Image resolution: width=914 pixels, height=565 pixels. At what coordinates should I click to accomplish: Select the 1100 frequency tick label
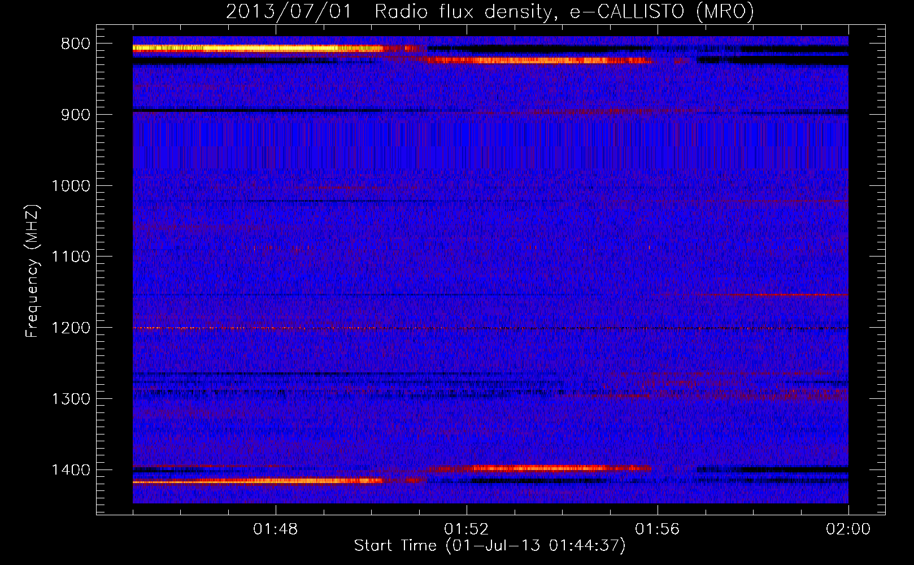[71, 257]
